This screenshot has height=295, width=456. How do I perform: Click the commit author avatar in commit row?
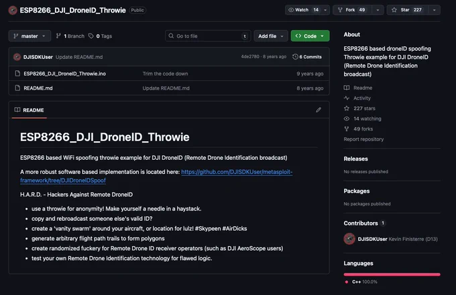pos(17,57)
